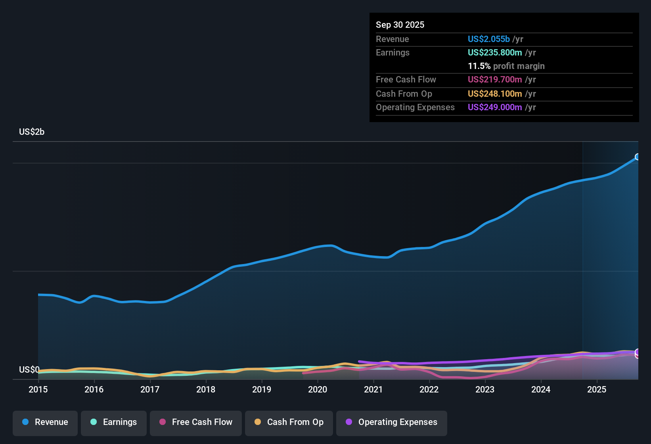This screenshot has height=444, width=651.
Task: Click the 11.5% profit margin text
Action: coord(506,66)
